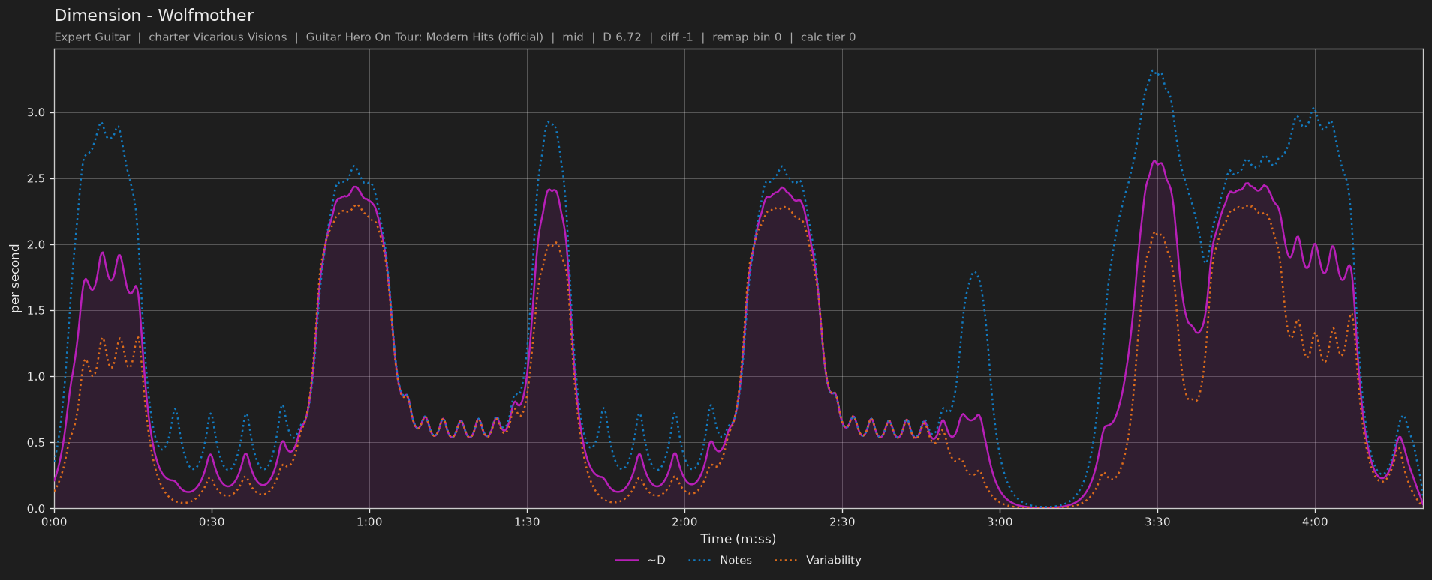The height and width of the screenshot is (580, 1432).
Task: Select the 'Notes' legend entry
Action: (720, 560)
